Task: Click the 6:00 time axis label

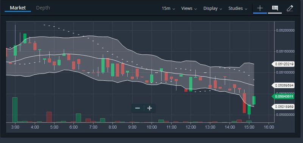Action: pos(73,127)
